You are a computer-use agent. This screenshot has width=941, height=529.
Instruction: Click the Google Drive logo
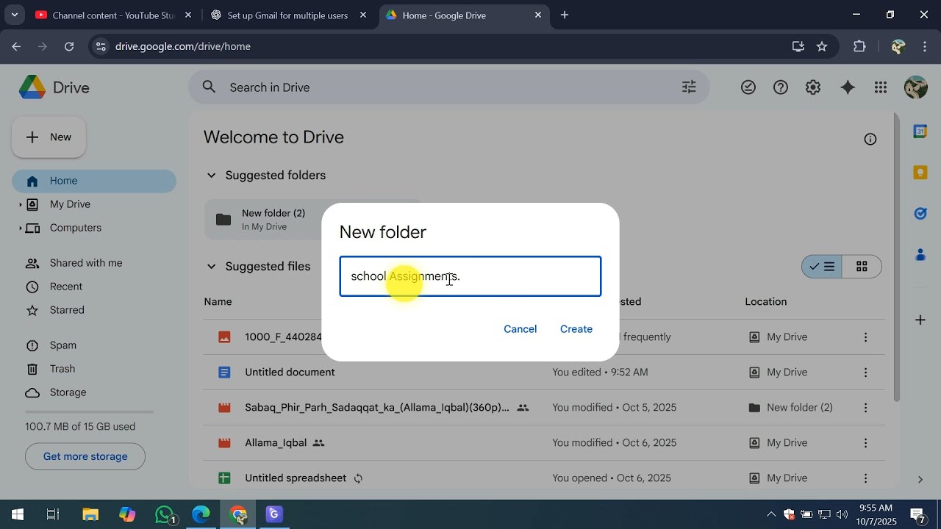tap(32, 87)
